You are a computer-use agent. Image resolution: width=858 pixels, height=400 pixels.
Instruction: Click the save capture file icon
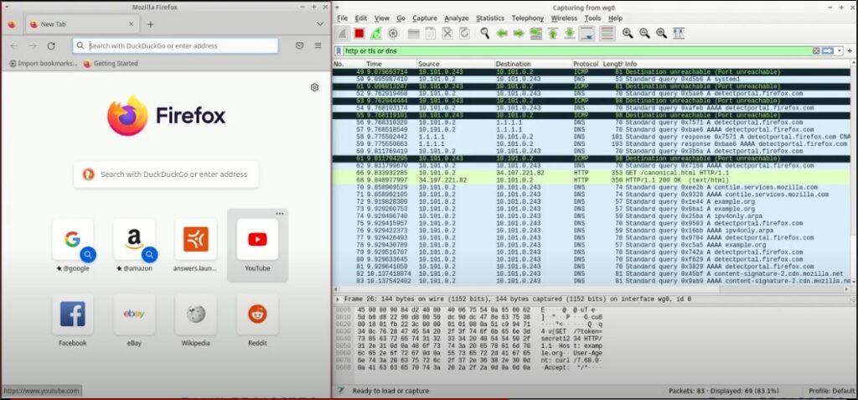pyautogui.click(x=431, y=34)
